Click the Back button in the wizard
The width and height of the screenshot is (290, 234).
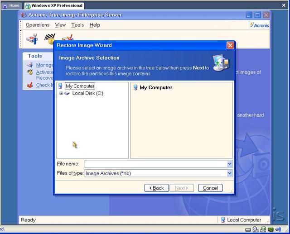(156, 188)
